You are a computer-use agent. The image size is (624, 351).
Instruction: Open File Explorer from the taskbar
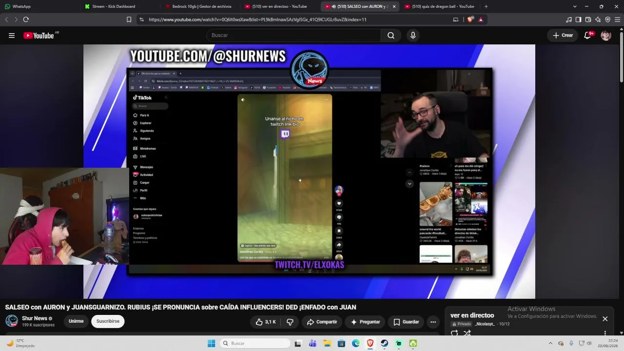coord(327,343)
